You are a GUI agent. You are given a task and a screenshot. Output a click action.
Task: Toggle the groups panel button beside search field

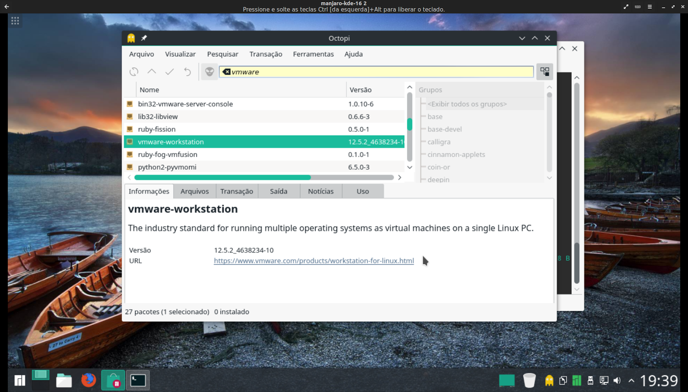click(545, 71)
